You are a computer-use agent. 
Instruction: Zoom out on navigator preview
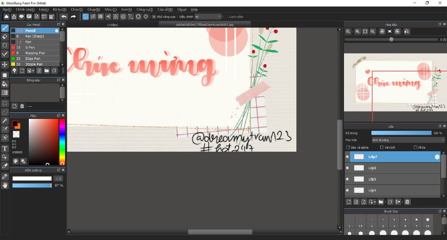pos(372,31)
